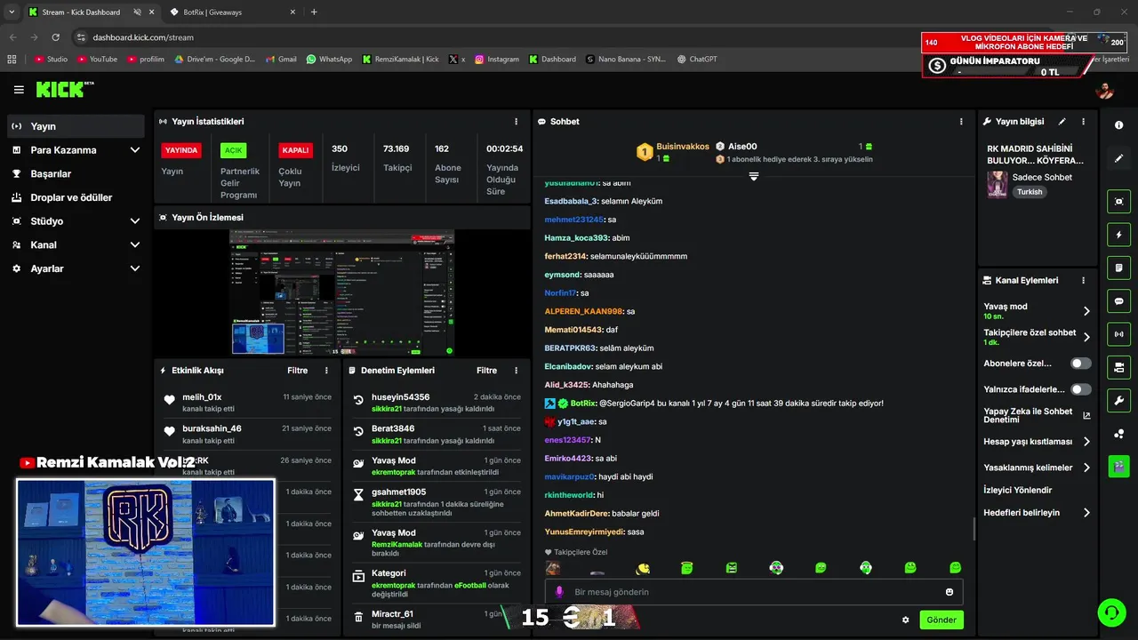
Task: Open the Etkinlik Akışı three-dot menu
Action: (x=326, y=371)
